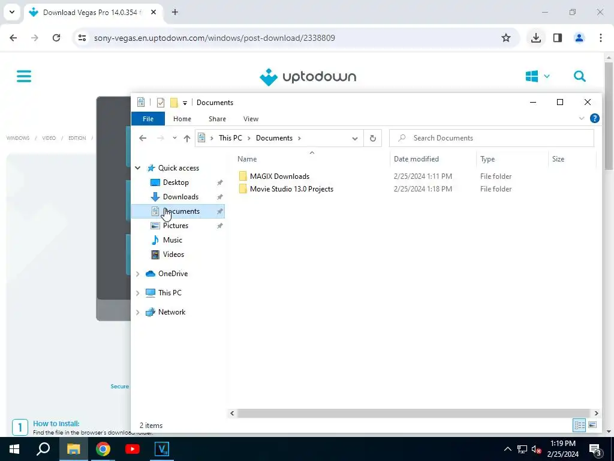The width and height of the screenshot is (614, 461).
Task: Click the Properties quick access toolbar icon
Action: click(x=161, y=103)
